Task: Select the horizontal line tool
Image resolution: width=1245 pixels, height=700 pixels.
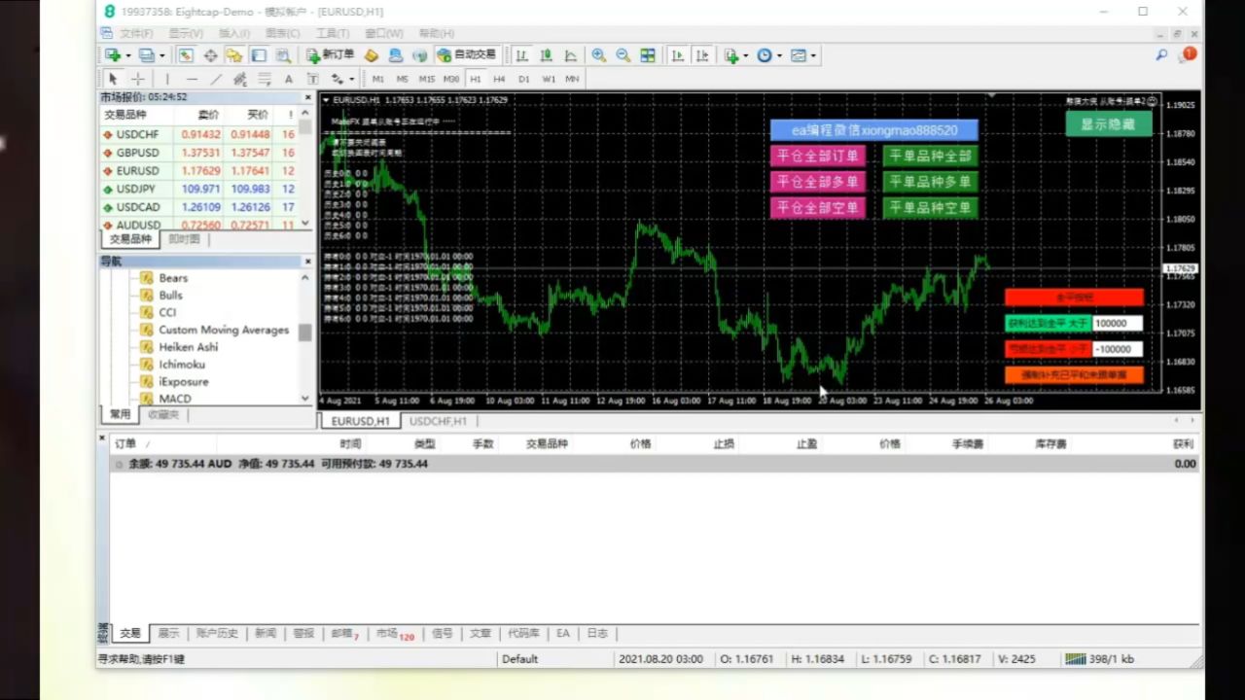Action: pyautogui.click(x=192, y=79)
